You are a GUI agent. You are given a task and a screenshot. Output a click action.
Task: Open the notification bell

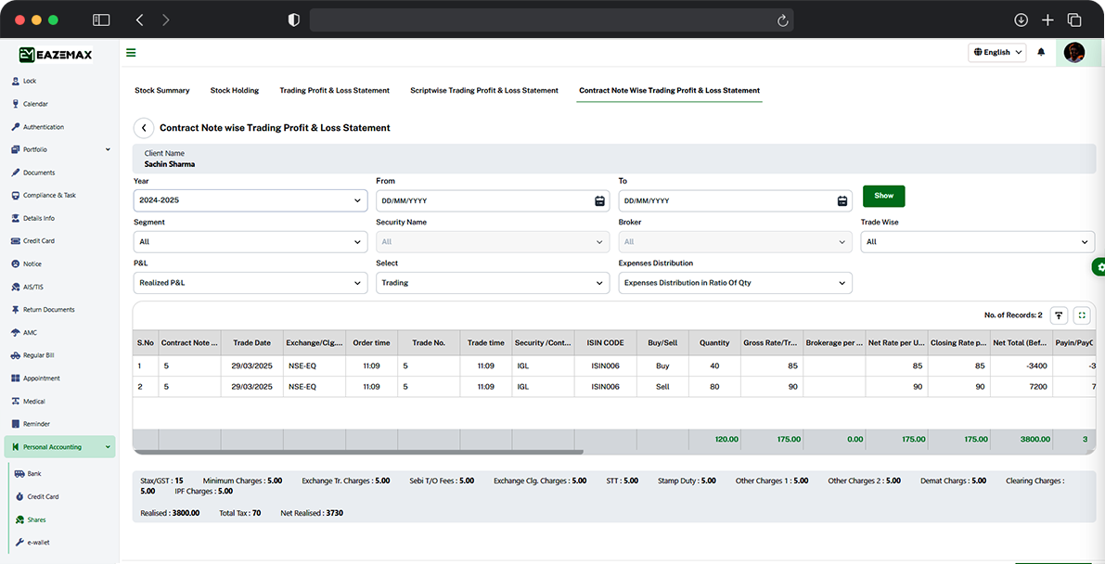point(1041,52)
